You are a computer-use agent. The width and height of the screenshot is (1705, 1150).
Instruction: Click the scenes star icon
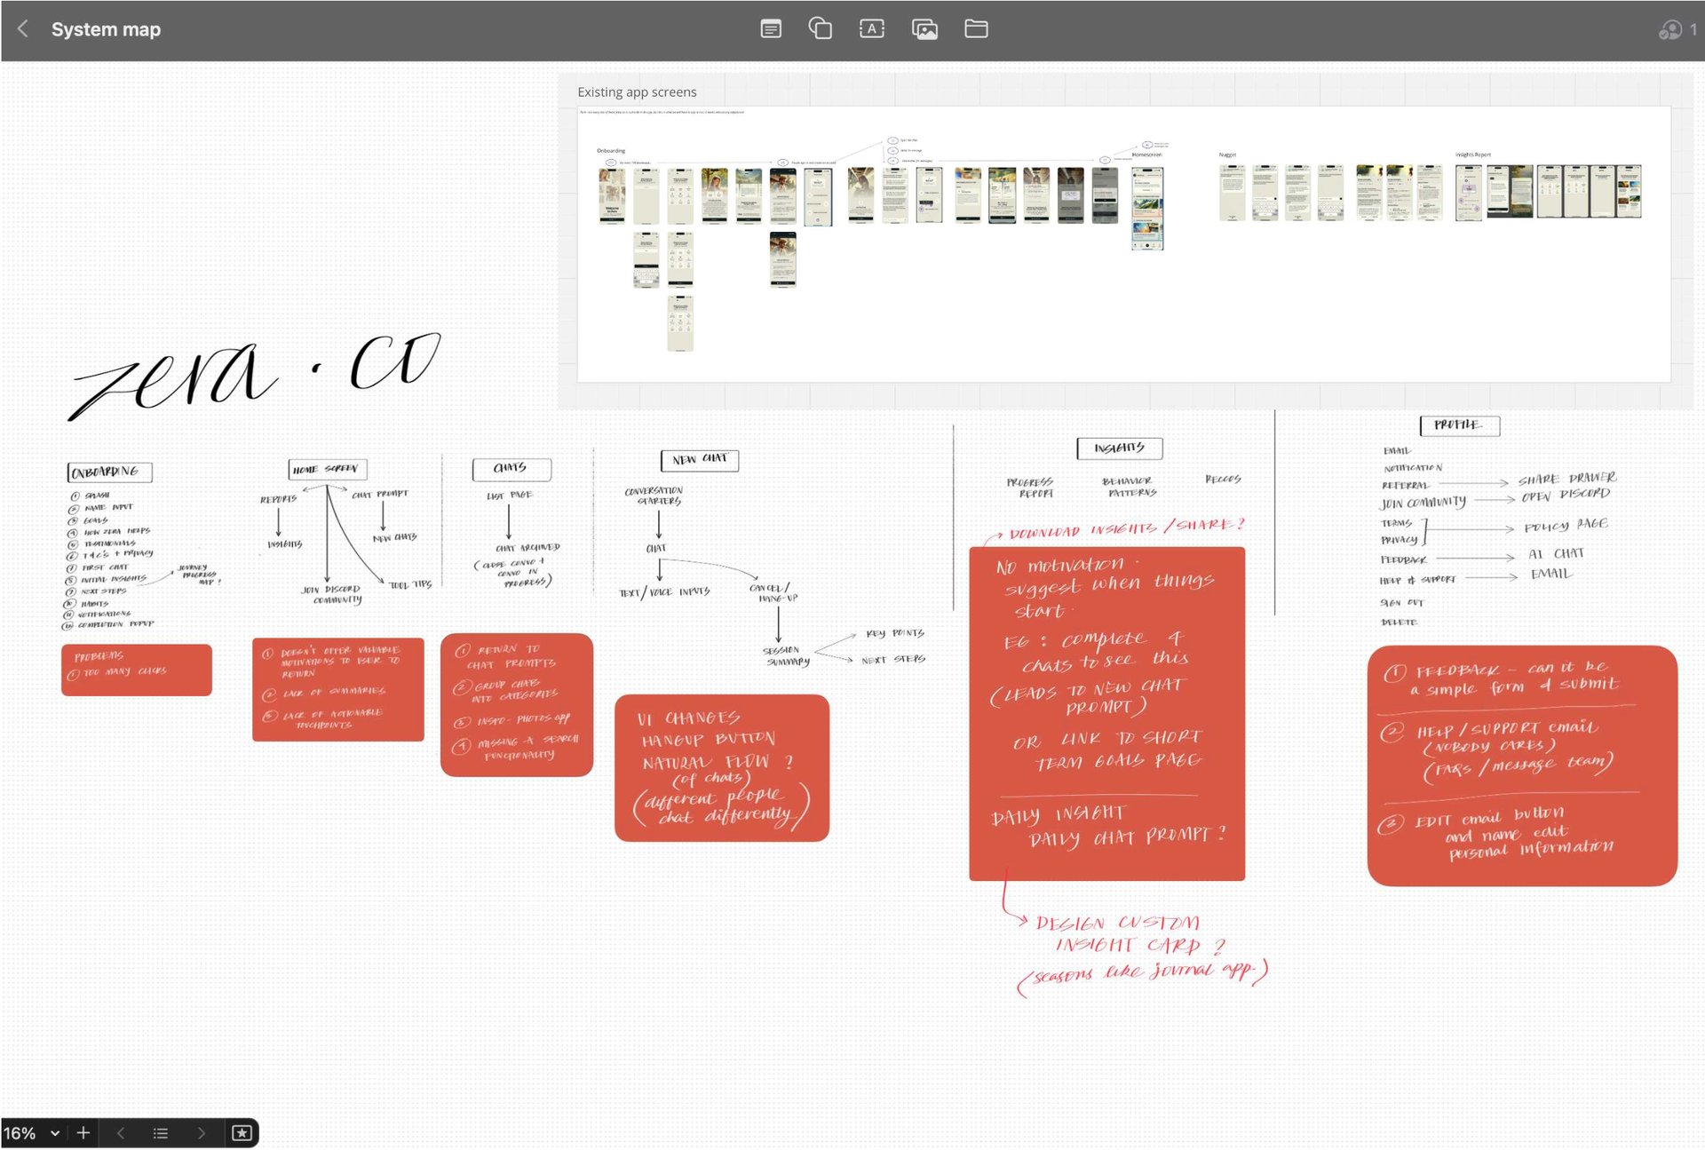click(242, 1132)
